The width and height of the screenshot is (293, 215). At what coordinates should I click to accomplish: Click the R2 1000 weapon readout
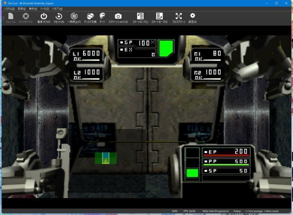207,74
